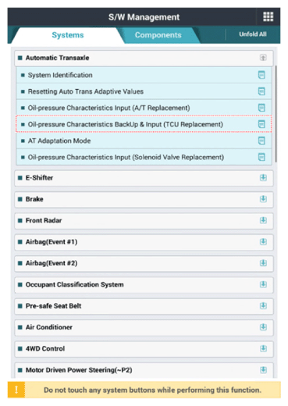Expand the 4WD Control section
288x406 pixels.
(x=263, y=348)
